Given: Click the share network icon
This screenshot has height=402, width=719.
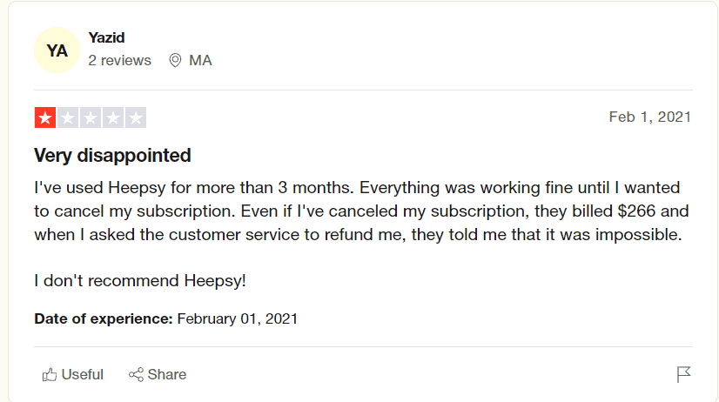Looking at the screenshot, I should coord(136,374).
